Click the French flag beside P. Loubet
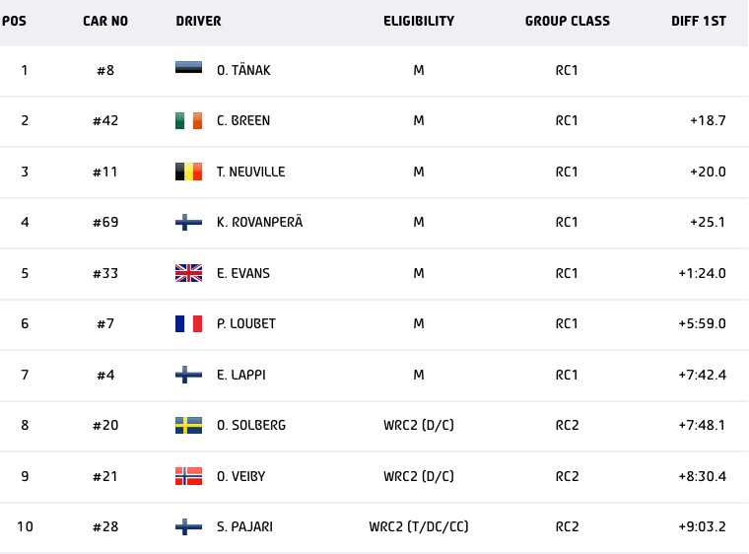The image size is (749, 554). tap(188, 323)
